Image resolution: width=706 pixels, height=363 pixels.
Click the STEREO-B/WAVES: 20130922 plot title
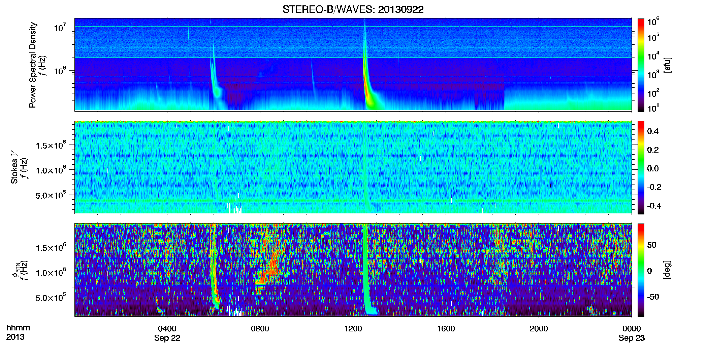point(353,9)
